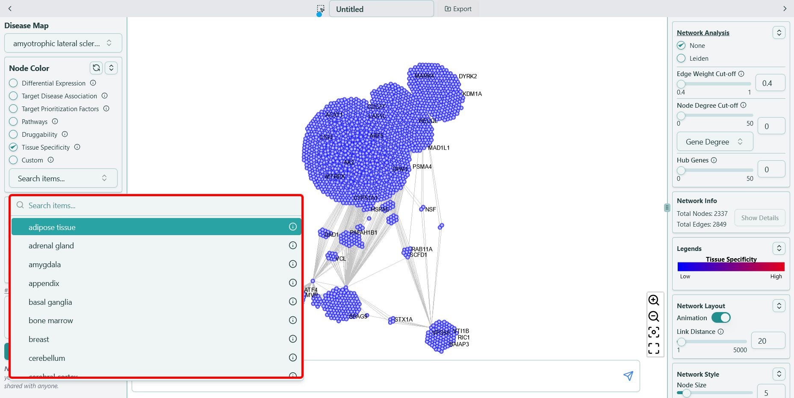Zoom out on the network canvas
Image resolution: width=794 pixels, height=398 pixels.
654,316
